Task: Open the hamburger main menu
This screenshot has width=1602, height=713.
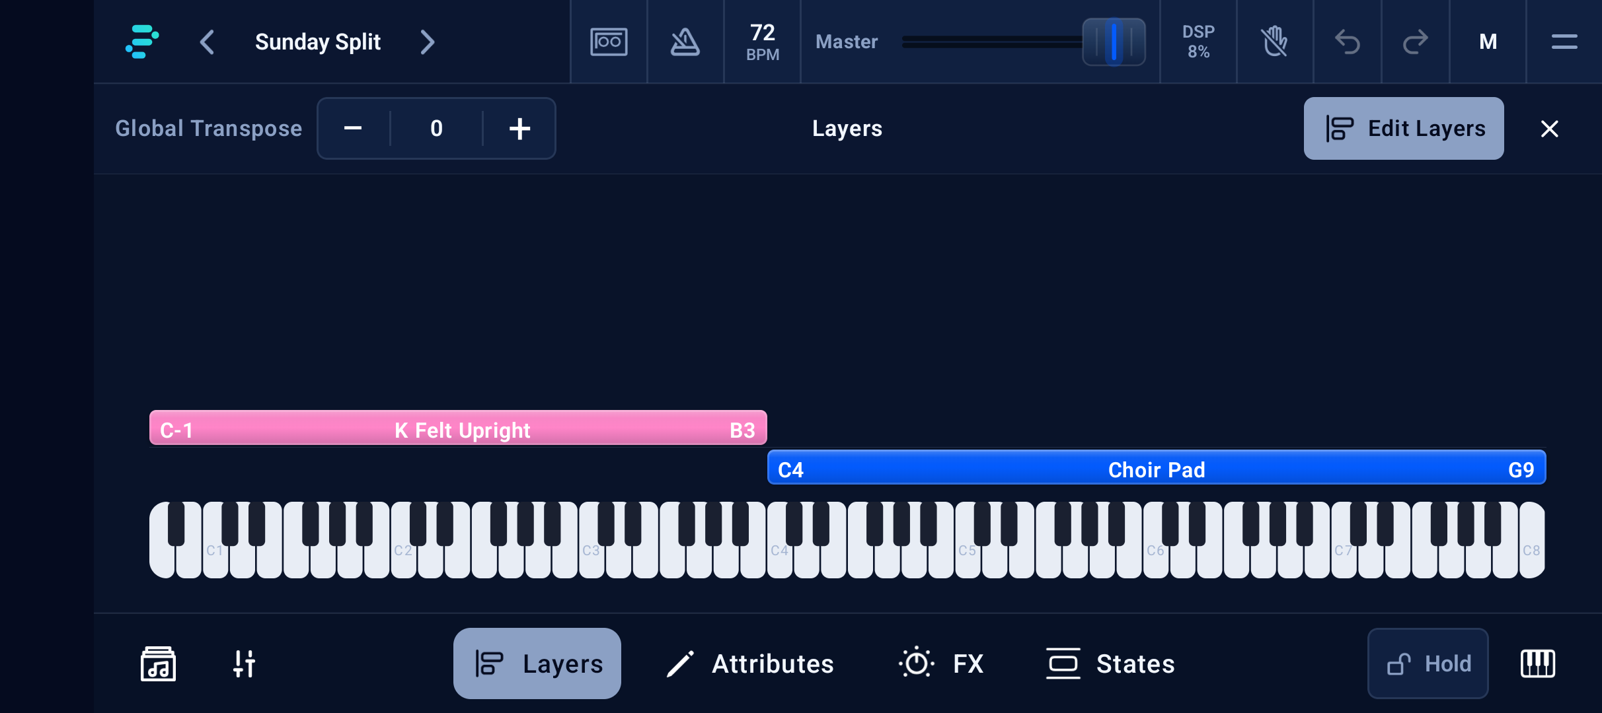Action: (1564, 42)
